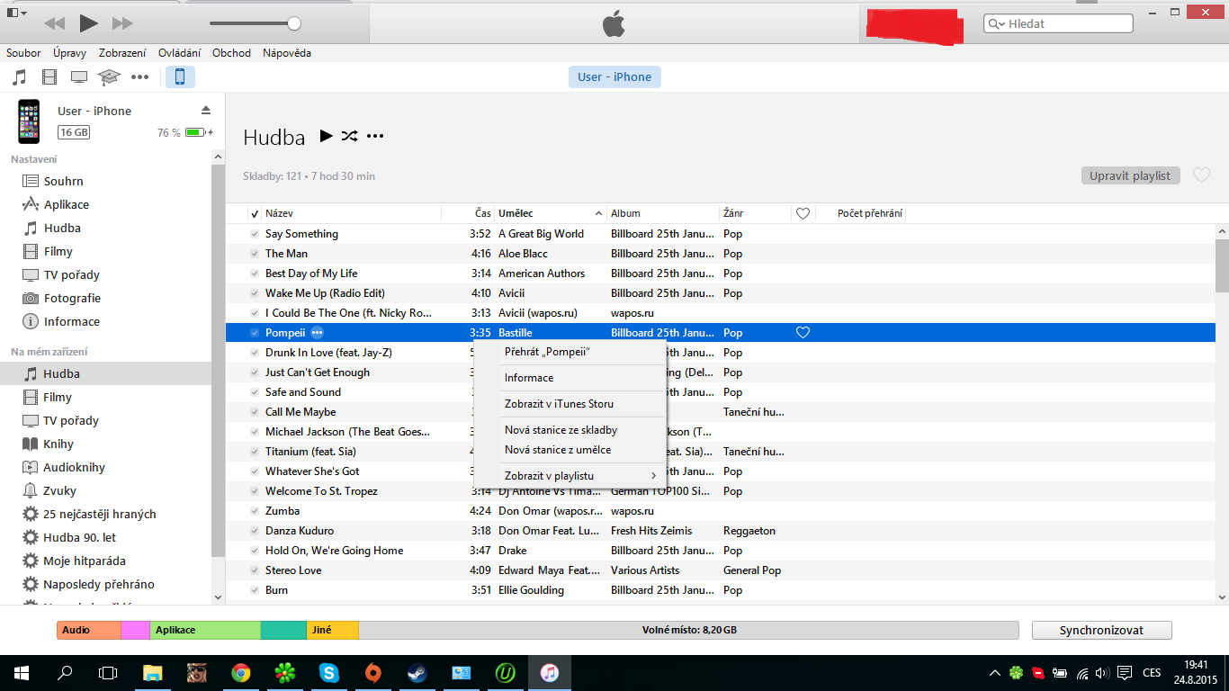Click the sidebar scroll-down arrow

(x=217, y=596)
